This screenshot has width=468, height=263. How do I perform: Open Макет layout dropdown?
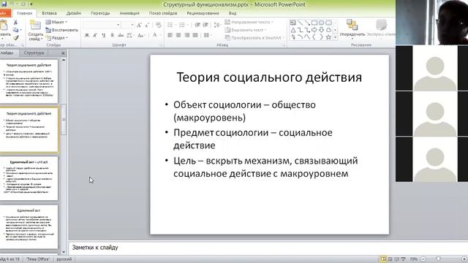(56, 22)
